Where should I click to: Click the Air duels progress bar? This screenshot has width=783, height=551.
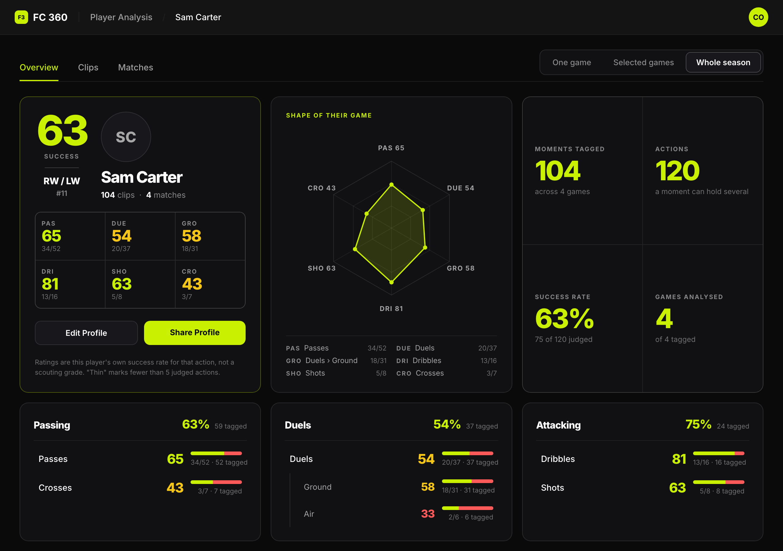pos(468,508)
